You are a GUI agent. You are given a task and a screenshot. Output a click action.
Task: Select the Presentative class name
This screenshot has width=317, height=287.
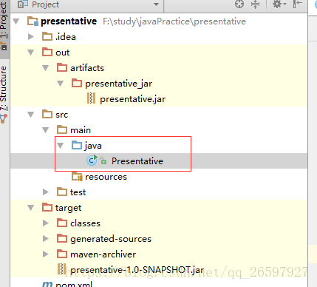[137, 161]
